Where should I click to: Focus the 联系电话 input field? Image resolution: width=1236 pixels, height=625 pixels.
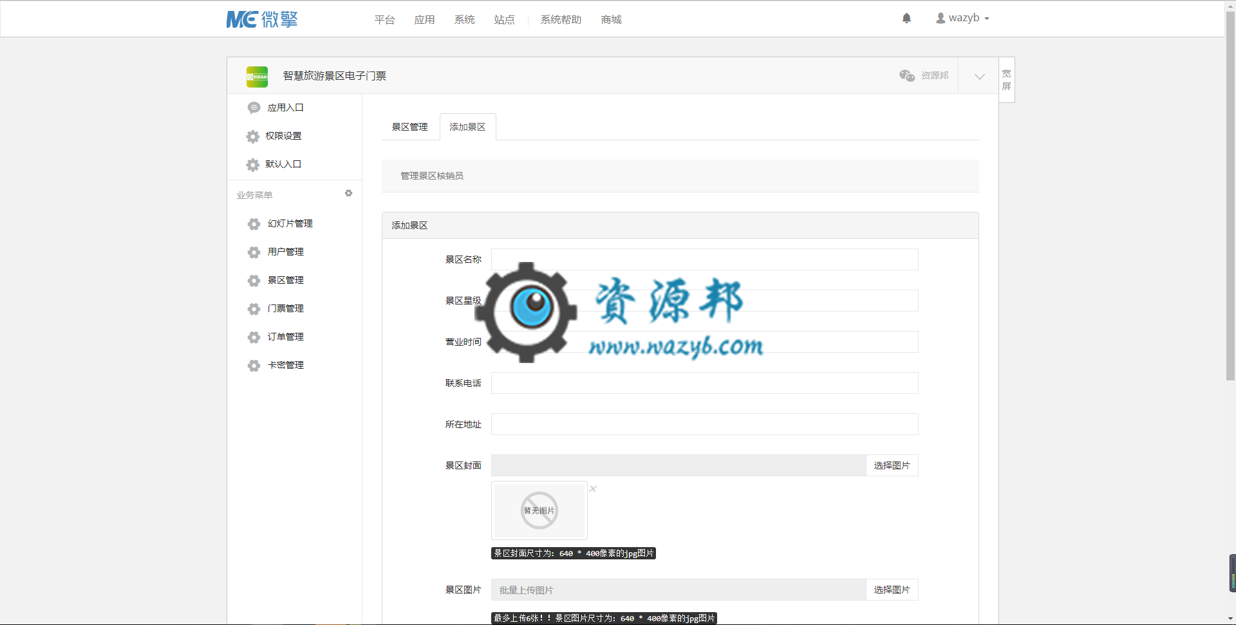pyautogui.click(x=705, y=383)
